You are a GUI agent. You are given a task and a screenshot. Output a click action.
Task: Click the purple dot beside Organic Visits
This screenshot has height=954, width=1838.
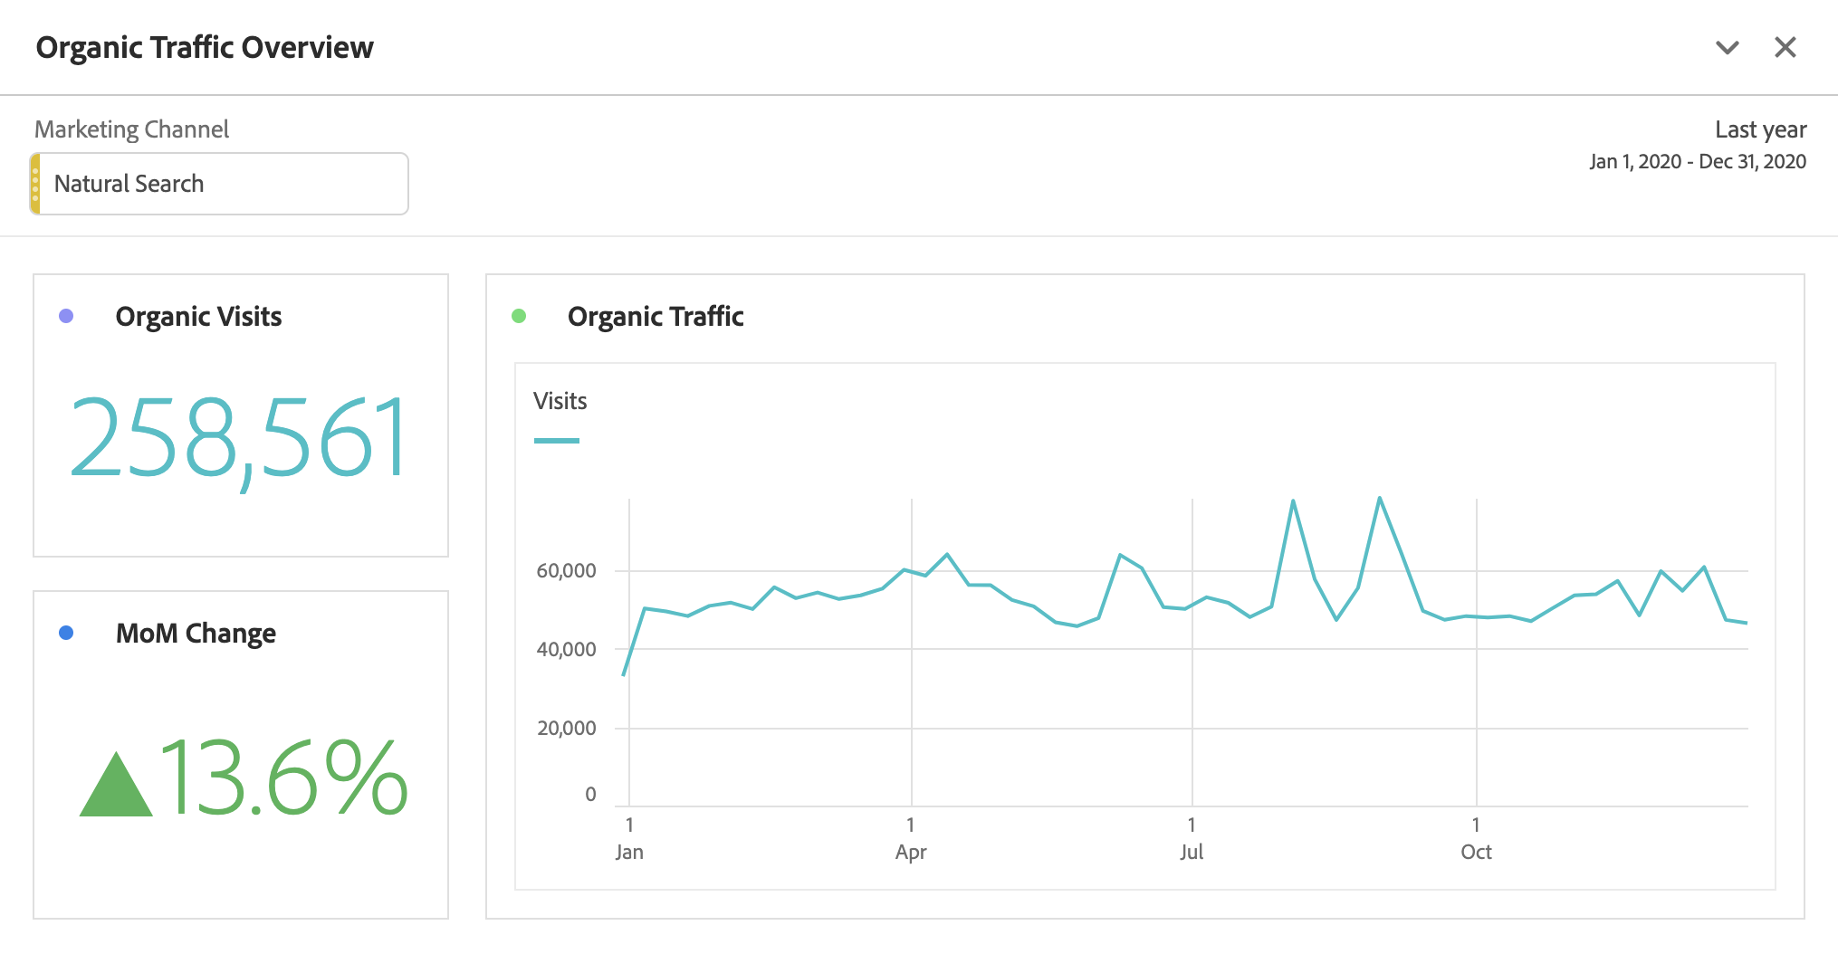[x=63, y=316]
